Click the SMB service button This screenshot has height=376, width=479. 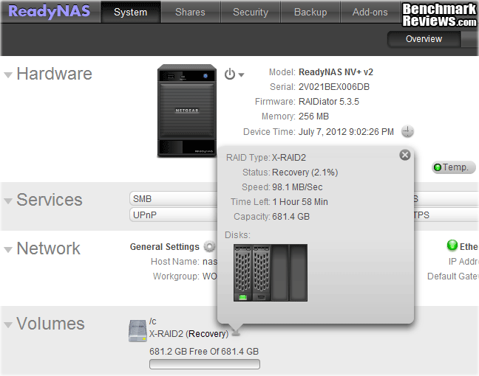[x=173, y=198]
